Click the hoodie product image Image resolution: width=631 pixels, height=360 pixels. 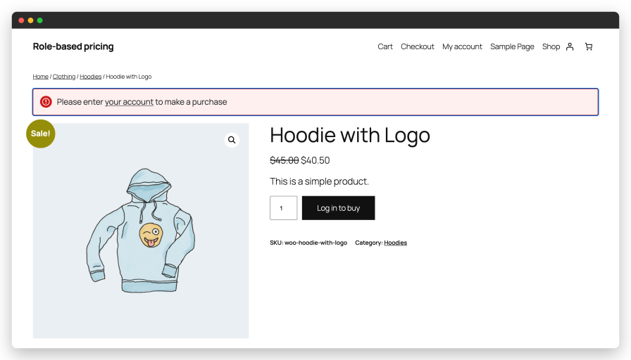pos(141,231)
